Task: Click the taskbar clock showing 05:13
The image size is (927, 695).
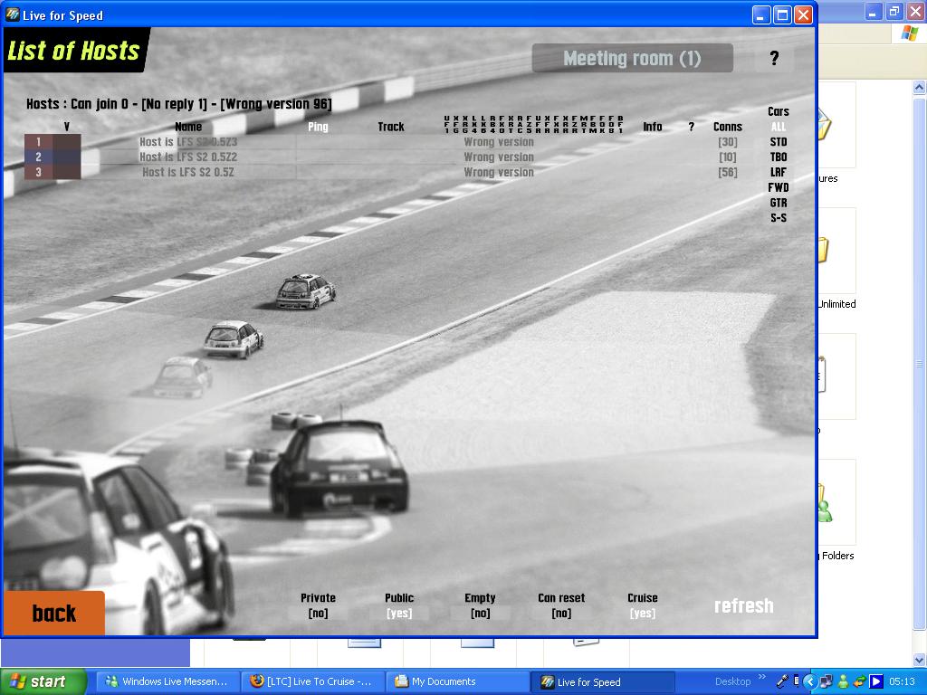Action: click(x=902, y=682)
